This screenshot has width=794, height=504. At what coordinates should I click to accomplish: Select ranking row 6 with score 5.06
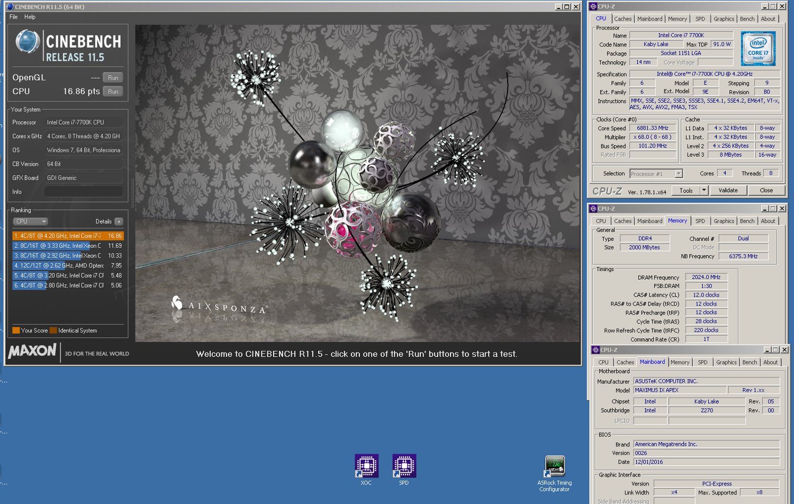click(68, 285)
